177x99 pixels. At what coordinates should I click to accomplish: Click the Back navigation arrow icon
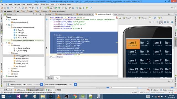37,8
